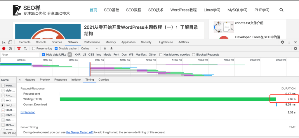Screen dimensions: 299x138
Task: Toggle the red filter funnel icon
Action: coord(19,49)
